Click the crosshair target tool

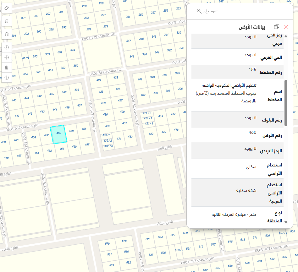[7, 57]
